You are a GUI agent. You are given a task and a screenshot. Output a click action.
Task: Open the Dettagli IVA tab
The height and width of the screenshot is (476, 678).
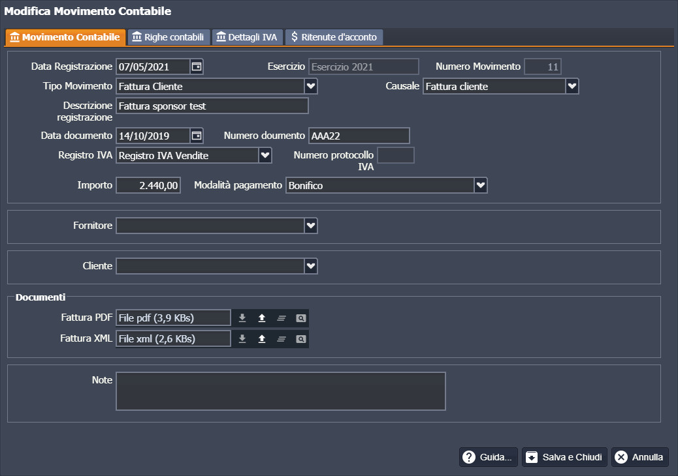coord(246,37)
